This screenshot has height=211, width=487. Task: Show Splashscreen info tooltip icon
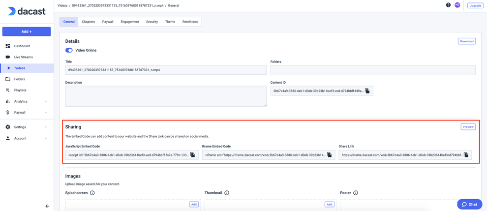pyautogui.click(x=92, y=193)
